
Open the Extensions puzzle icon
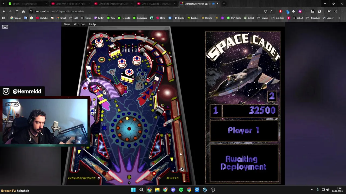click(x=319, y=11)
